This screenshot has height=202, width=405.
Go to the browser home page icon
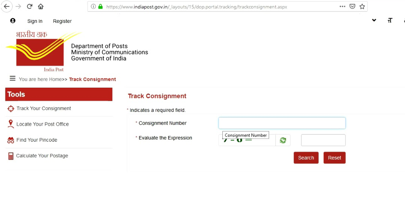point(41,6)
